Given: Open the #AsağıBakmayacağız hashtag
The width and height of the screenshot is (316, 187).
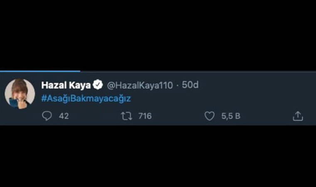Looking at the screenshot, I should pyautogui.click(x=86, y=99).
